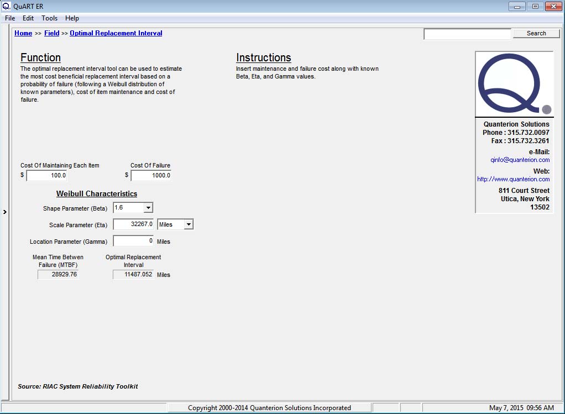Viewport: 565px width, 414px height.
Task: Expand the left side panel arrow
Action: coord(4,212)
